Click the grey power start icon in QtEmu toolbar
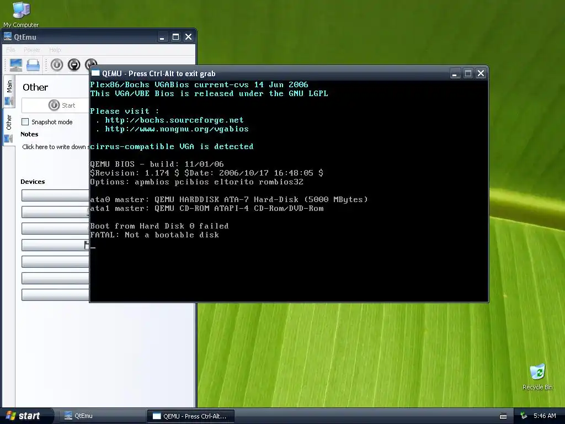Image resolution: width=565 pixels, height=424 pixels. pyautogui.click(x=57, y=65)
